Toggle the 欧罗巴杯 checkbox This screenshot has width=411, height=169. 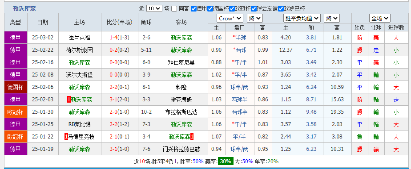(281, 9)
